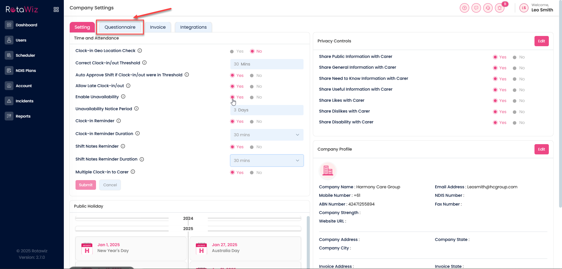
Task: Go to Incidents via the warning icon
Action: [x=9, y=101]
